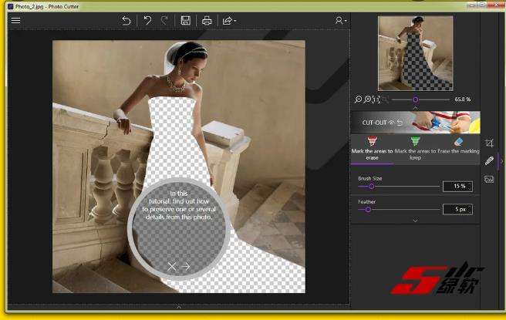Viewport: 506px width, 320px height.
Task: Open the share export dropdown
Action: pyautogui.click(x=229, y=21)
